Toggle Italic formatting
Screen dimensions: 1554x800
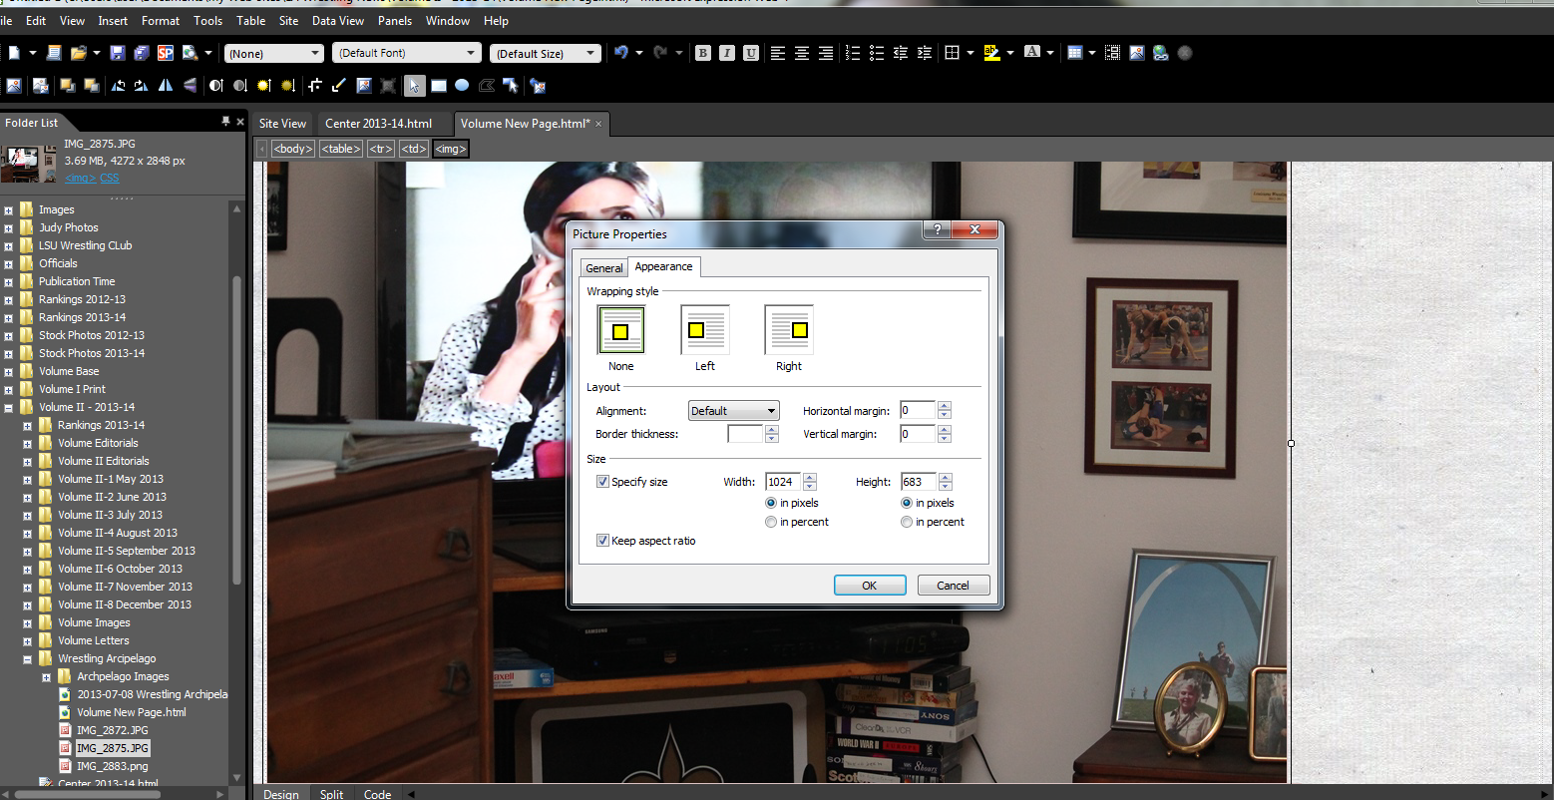click(x=726, y=53)
